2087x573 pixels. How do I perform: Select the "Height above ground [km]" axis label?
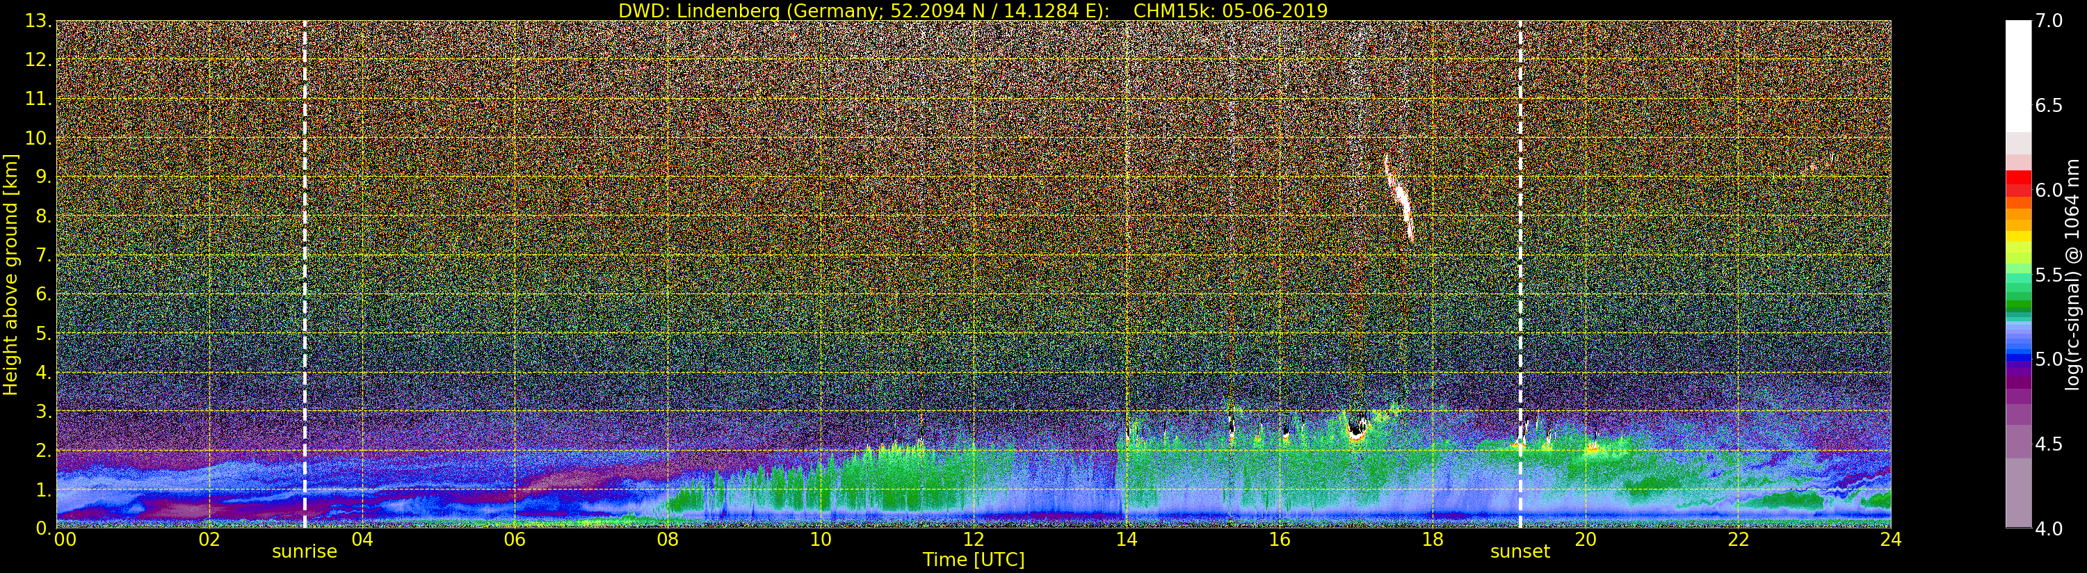[x=10, y=274]
